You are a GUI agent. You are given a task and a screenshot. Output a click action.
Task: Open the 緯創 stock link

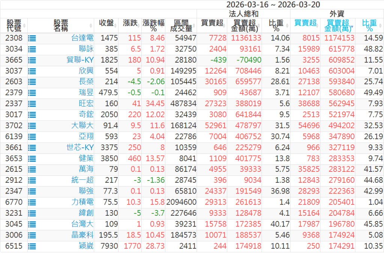(87, 213)
